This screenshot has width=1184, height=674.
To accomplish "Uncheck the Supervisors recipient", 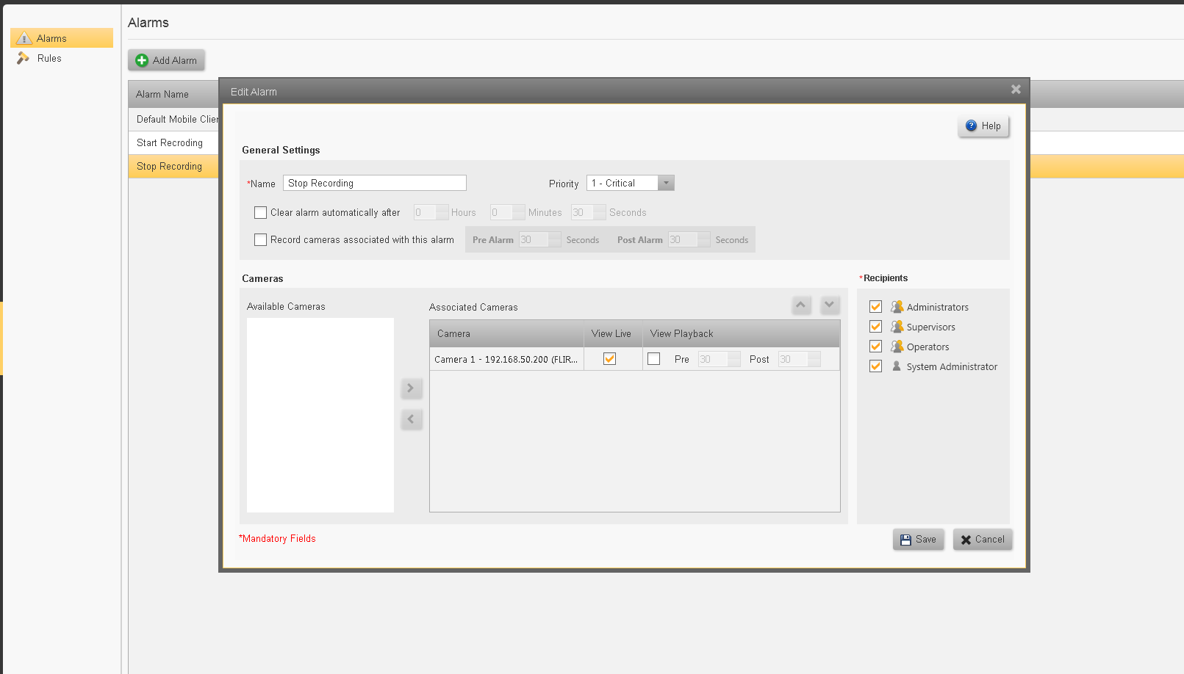I will [x=875, y=327].
